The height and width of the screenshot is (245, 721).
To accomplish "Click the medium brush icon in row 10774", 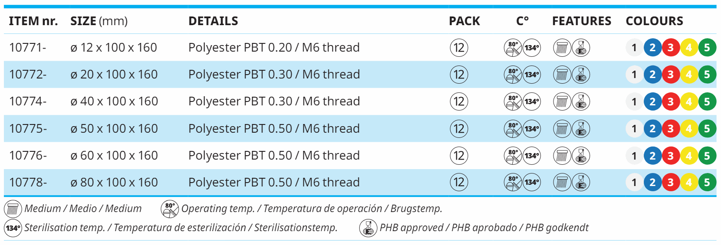I will (562, 102).
